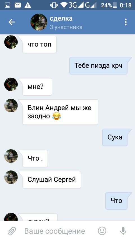135x241 pixels.
Task: Tap the mail notification icon in status bar
Action: coord(18,5)
